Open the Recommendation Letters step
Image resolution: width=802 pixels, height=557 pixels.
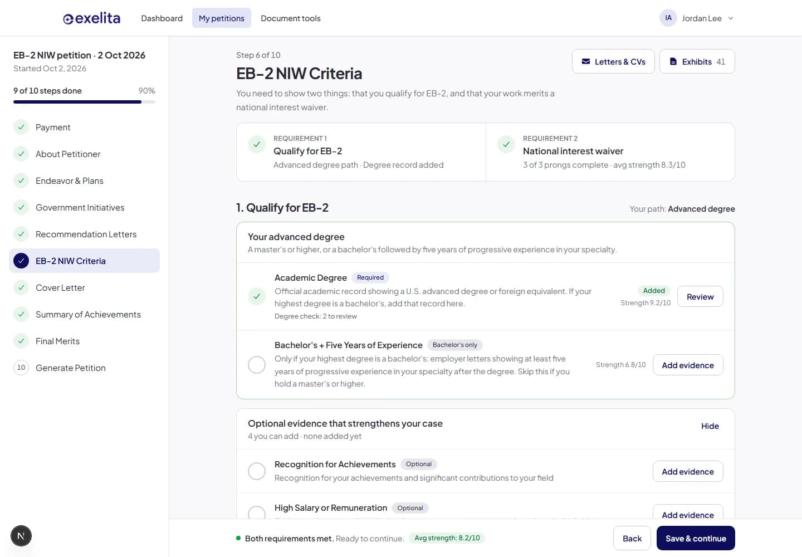[x=85, y=234]
